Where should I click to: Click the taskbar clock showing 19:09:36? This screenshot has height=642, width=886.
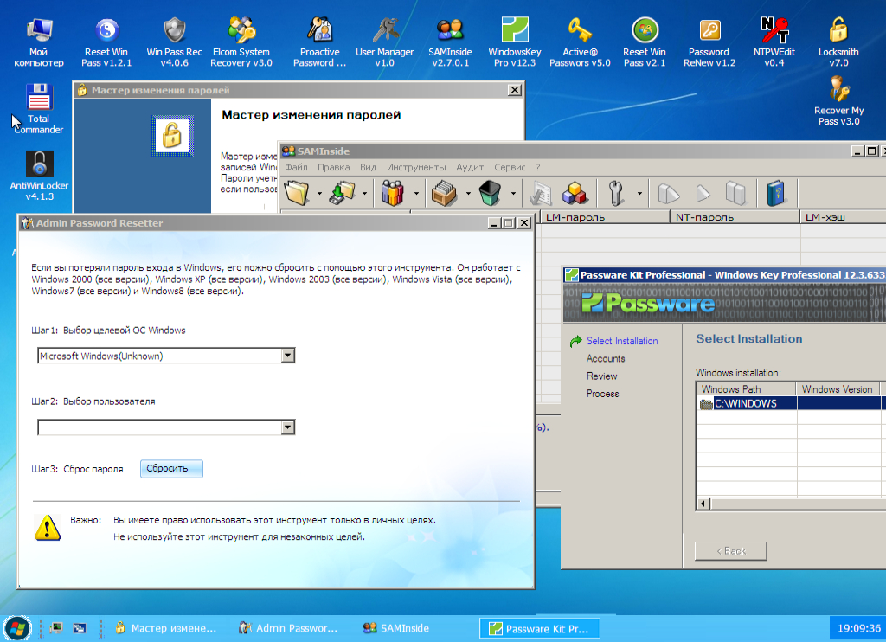859,628
